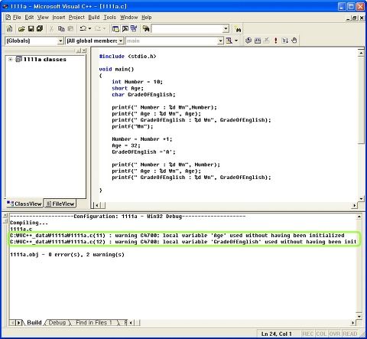Click the output pane scrollbar down arrow
367x339 pixels.
pos(359,316)
